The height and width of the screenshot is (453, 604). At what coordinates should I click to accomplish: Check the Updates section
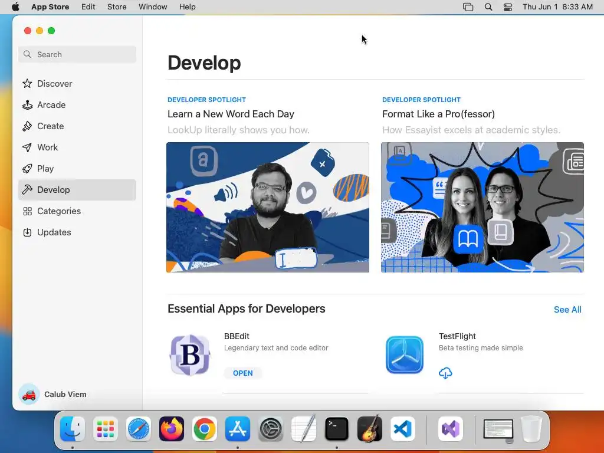[77, 232]
